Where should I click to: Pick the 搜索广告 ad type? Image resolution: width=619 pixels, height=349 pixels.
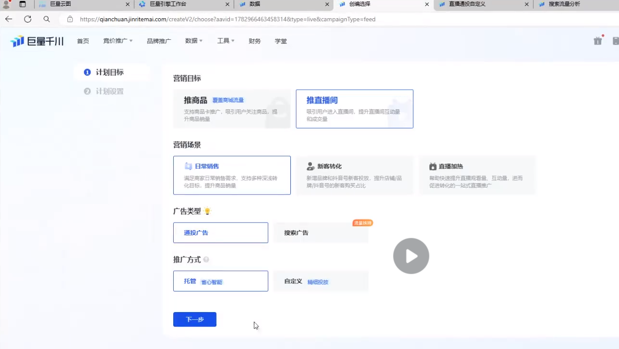(x=321, y=233)
